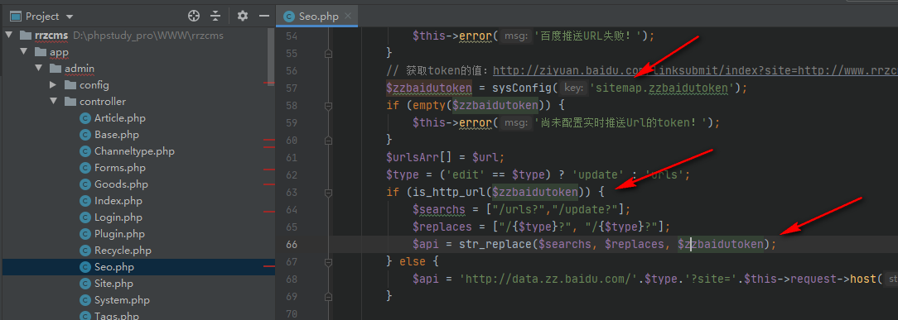Toggle code fold marker at line 67
This screenshot has width=898, height=320.
pos(328,262)
